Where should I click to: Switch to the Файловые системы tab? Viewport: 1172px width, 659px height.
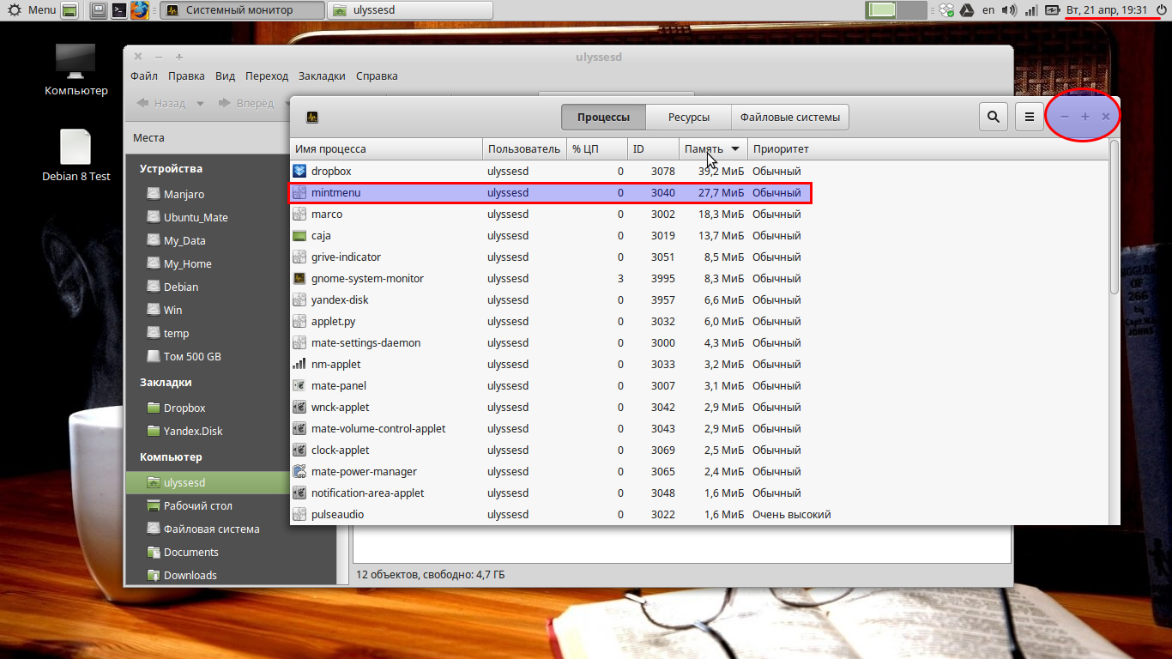(x=789, y=117)
